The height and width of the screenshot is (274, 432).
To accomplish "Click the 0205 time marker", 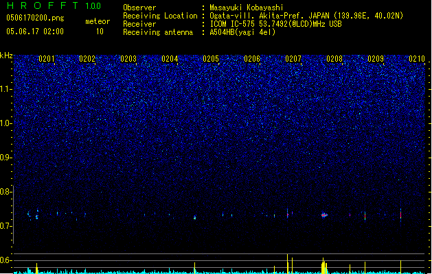I will click(x=211, y=59).
